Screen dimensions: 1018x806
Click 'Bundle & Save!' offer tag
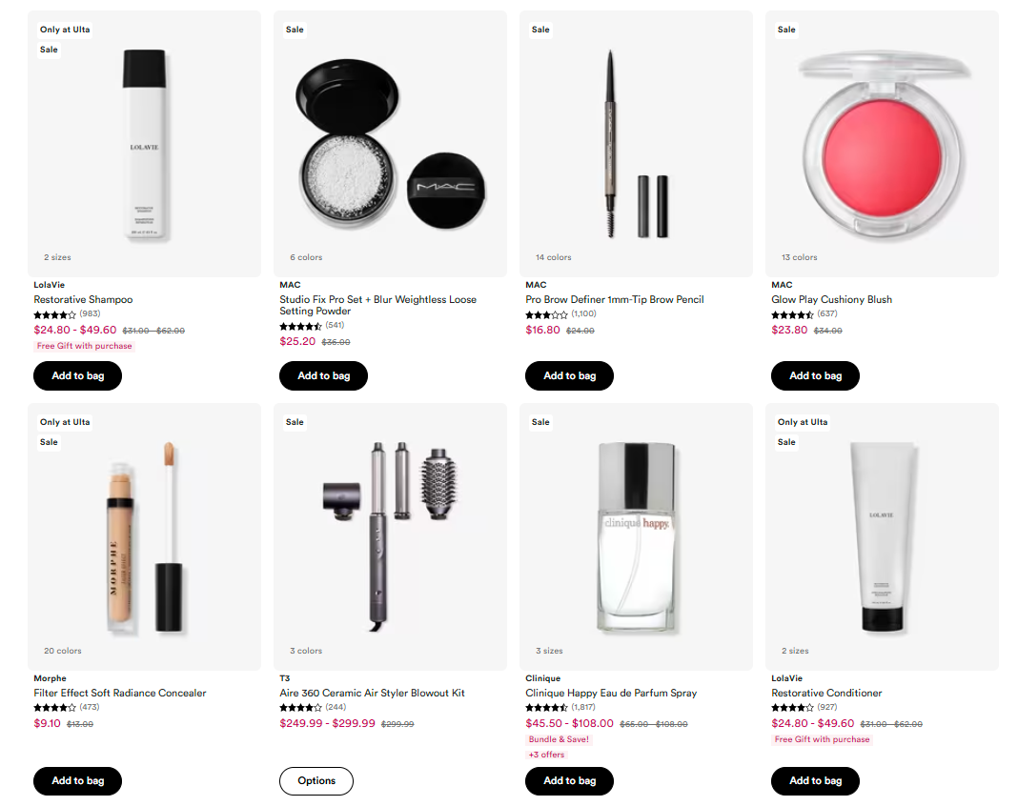(559, 739)
